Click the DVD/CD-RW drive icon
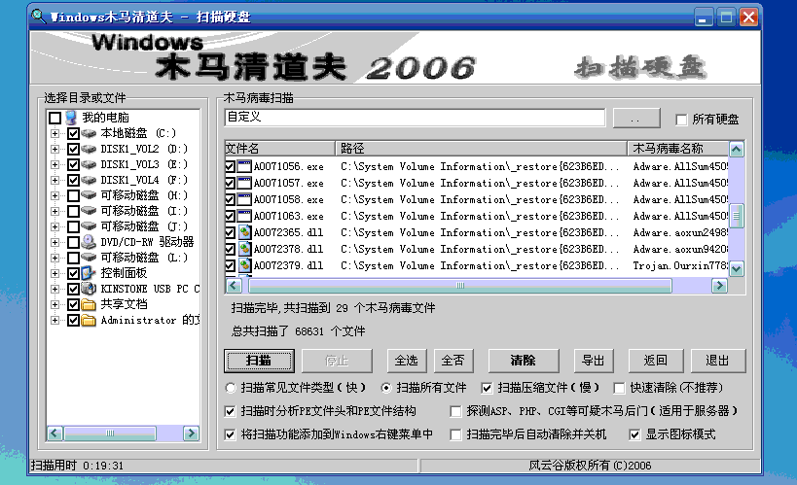The height and width of the screenshot is (485, 797). coord(89,242)
